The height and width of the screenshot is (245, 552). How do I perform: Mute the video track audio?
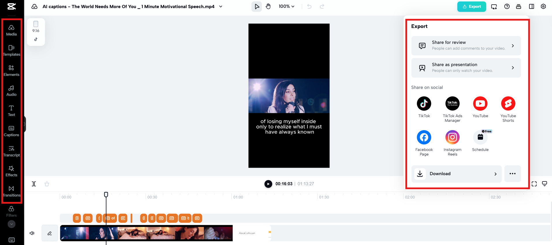click(32, 233)
